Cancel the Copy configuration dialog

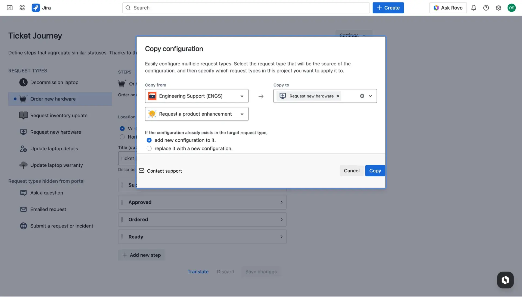point(352,171)
